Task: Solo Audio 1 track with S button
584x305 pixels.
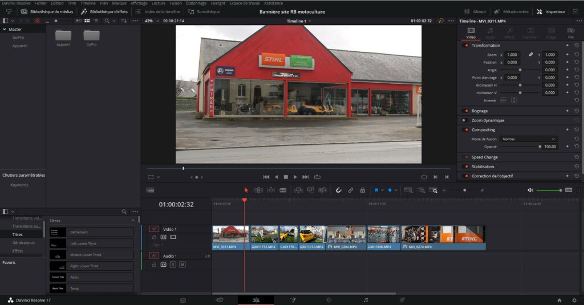Action: pyautogui.click(x=173, y=265)
